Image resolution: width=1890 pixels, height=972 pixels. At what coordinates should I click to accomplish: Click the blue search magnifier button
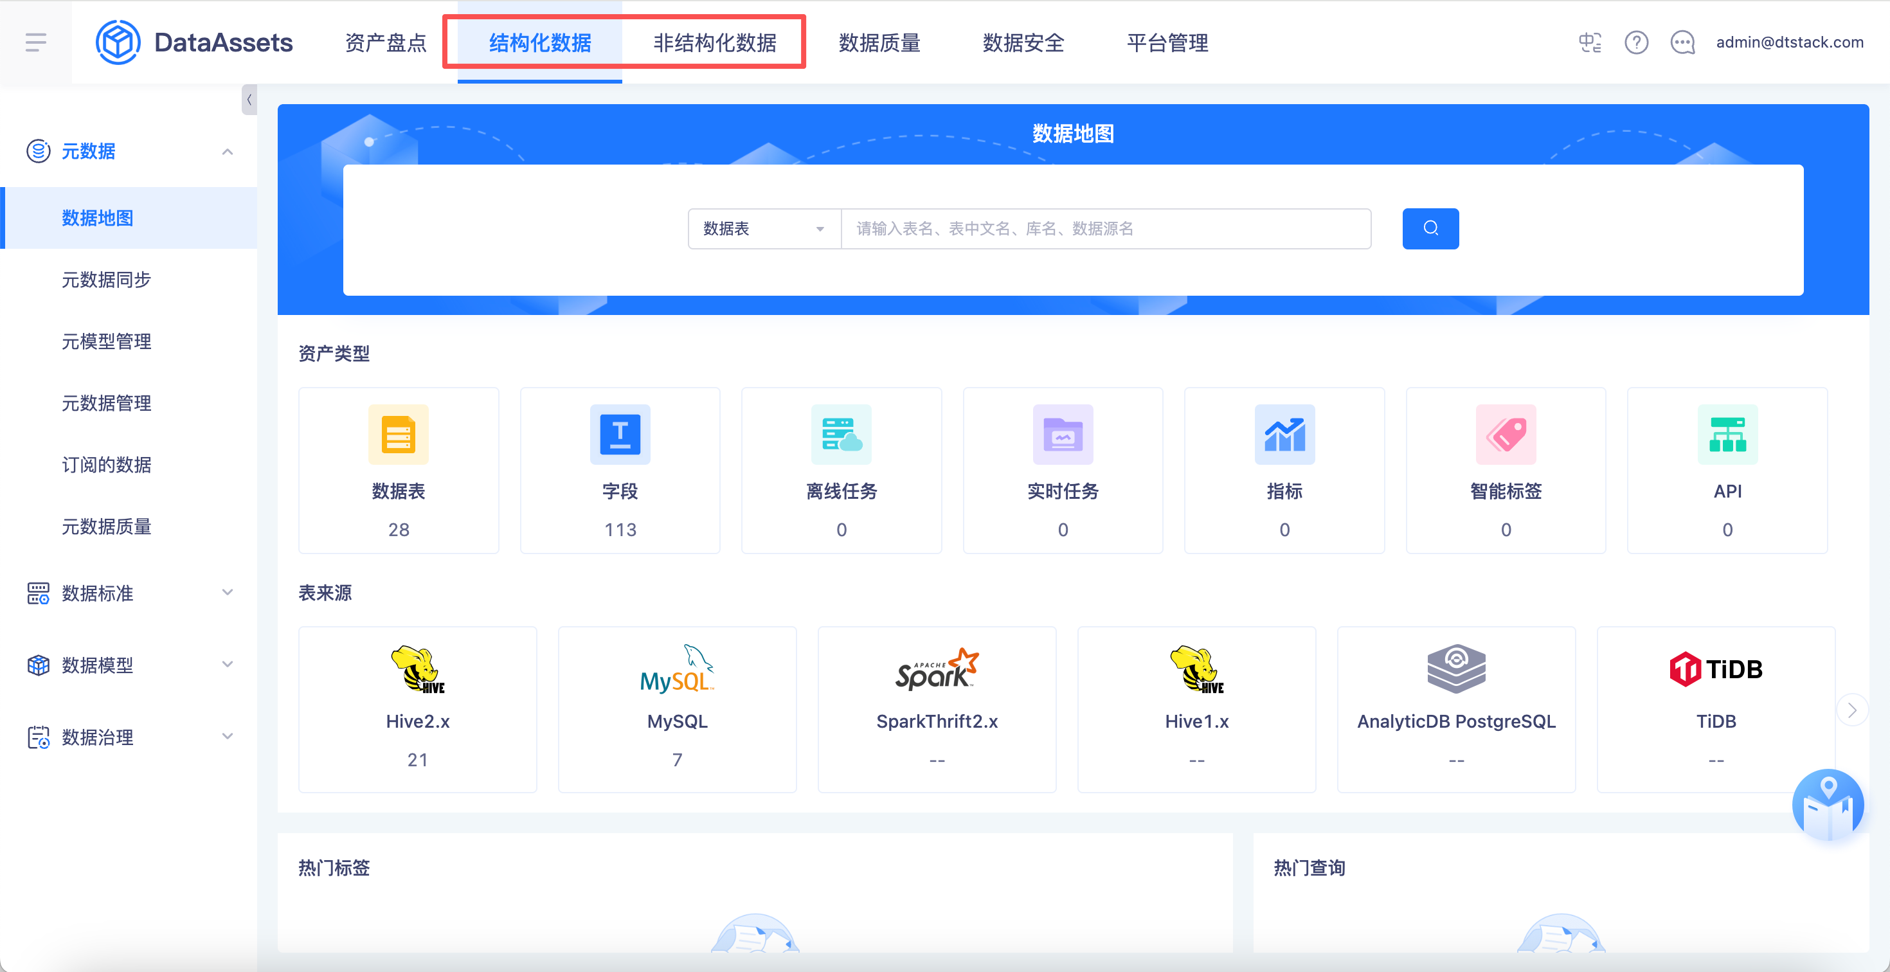(x=1429, y=229)
